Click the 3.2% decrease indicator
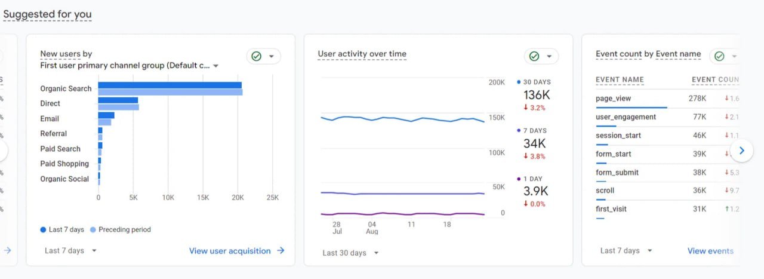The image size is (764, 279). [534, 108]
